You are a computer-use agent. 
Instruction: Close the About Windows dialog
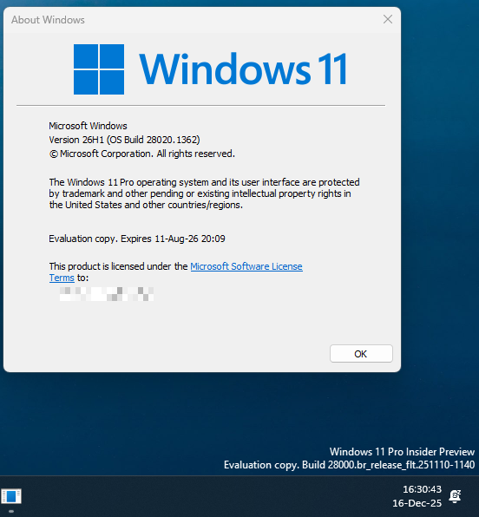coord(388,19)
